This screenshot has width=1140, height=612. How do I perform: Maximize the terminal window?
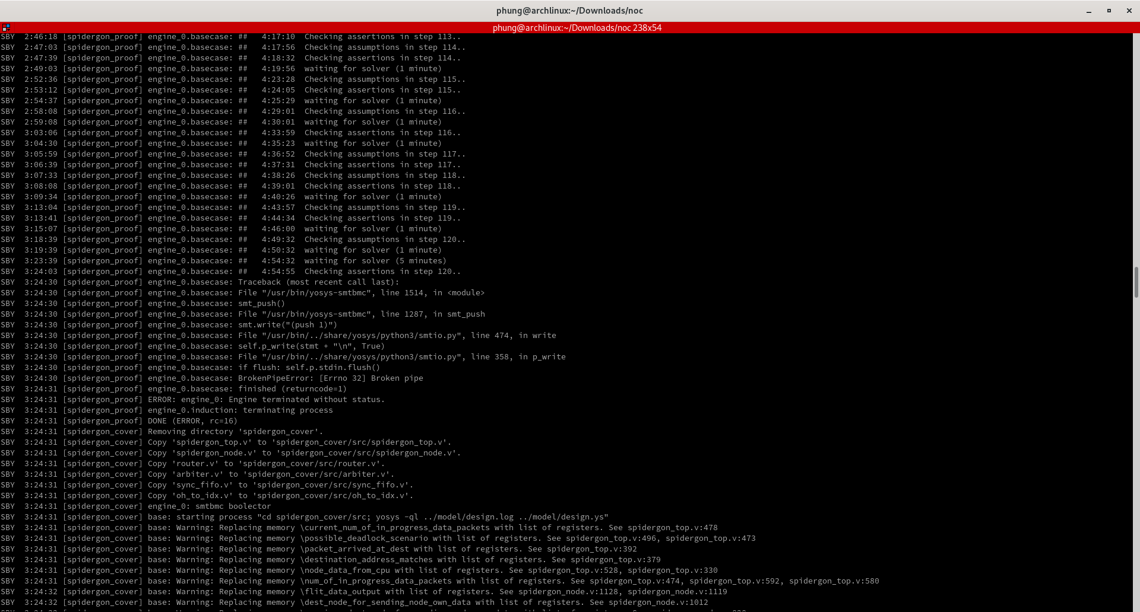(1109, 11)
